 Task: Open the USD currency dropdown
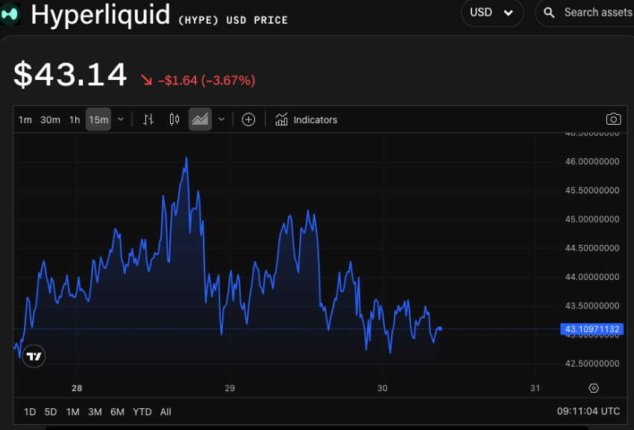[x=492, y=13]
